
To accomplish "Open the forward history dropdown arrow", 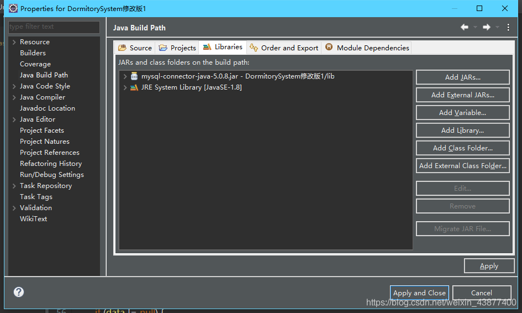I will [x=497, y=27].
